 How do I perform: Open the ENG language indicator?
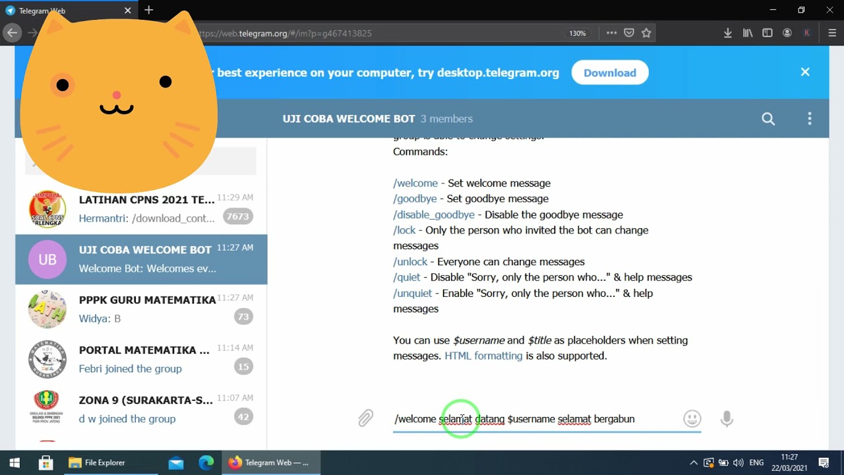point(756,462)
